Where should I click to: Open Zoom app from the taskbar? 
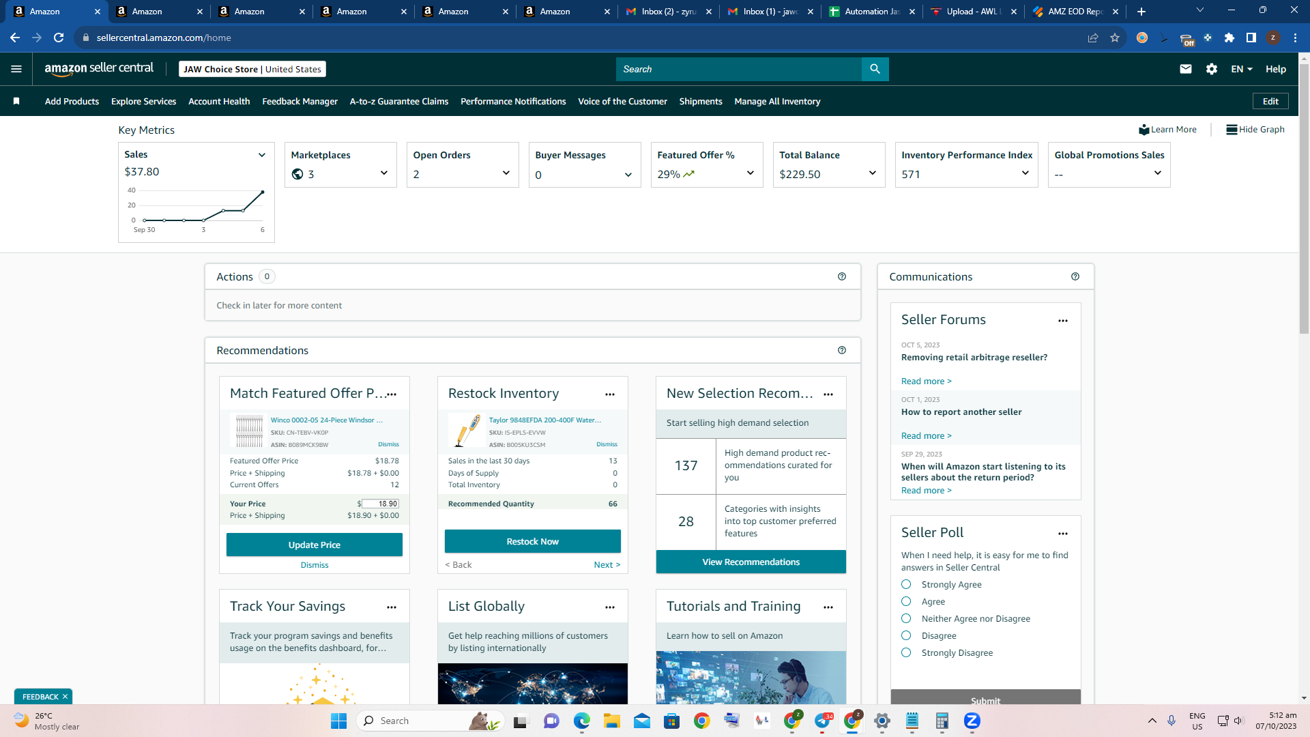point(972,721)
